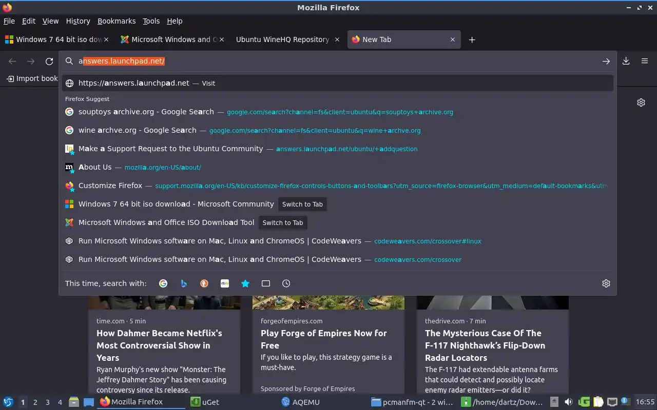Open the Help menu

pos(175,21)
